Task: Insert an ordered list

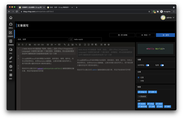Action: [x=52, y=45]
